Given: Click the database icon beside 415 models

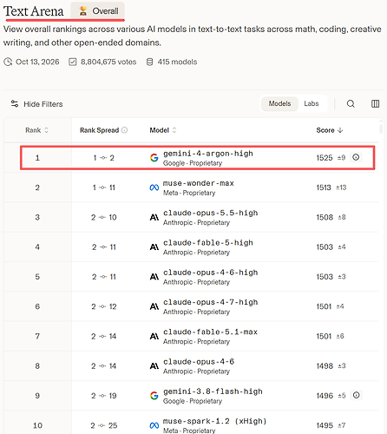Looking at the screenshot, I should [x=149, y=62].
